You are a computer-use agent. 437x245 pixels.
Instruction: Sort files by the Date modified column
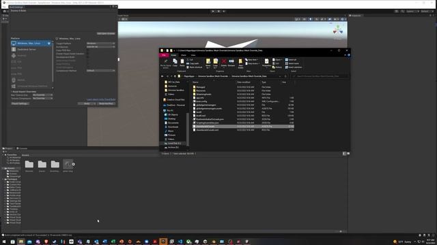244,82
